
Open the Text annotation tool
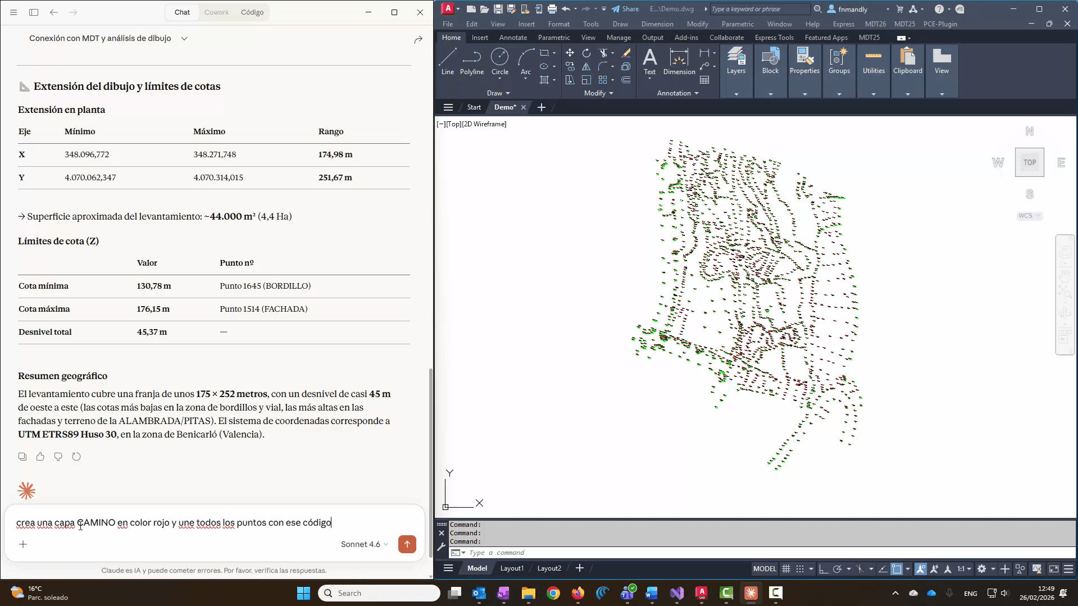(649, 61)
